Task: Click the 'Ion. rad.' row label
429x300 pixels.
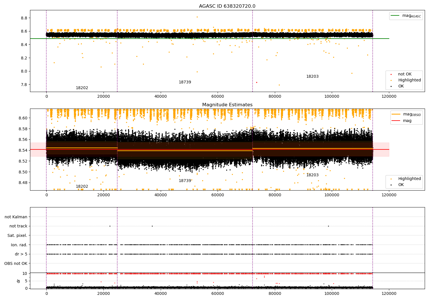Action: [x=19, y=245]
